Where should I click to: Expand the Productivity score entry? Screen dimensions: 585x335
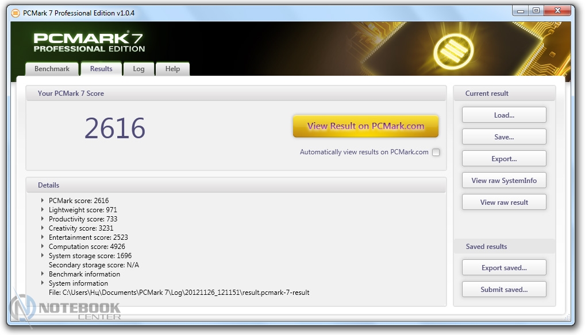click(43, 219)
